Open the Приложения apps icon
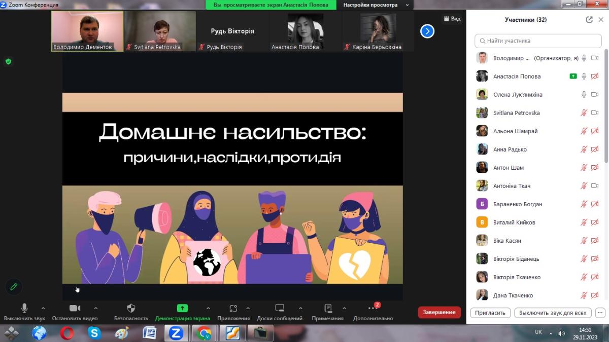 pyautogui.click(x=233, y=308)
